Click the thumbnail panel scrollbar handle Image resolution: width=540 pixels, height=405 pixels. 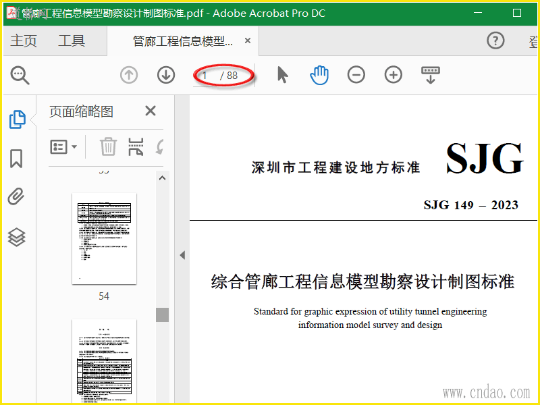click(162, 315)
